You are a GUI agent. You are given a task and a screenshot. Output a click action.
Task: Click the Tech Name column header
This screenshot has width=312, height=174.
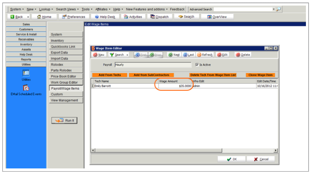pos(126,81)
